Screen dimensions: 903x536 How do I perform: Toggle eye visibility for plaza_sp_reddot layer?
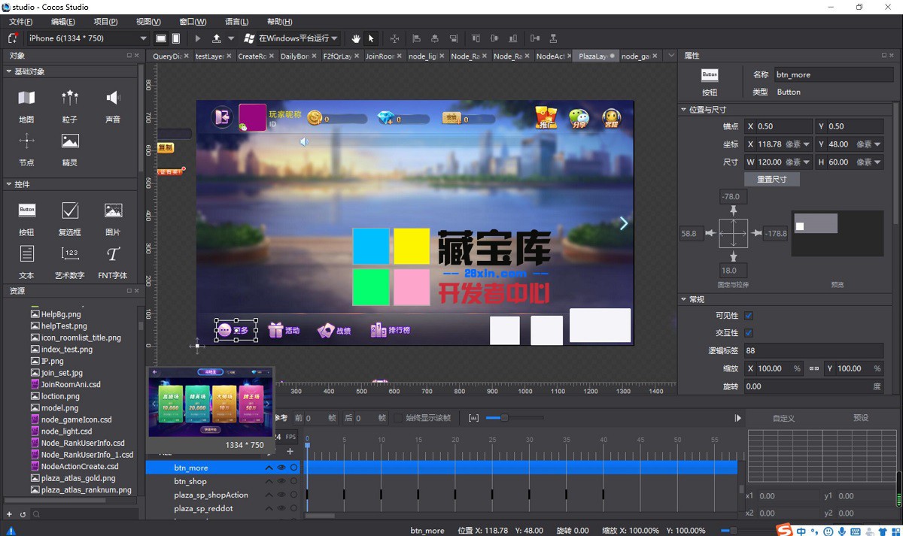281,508
